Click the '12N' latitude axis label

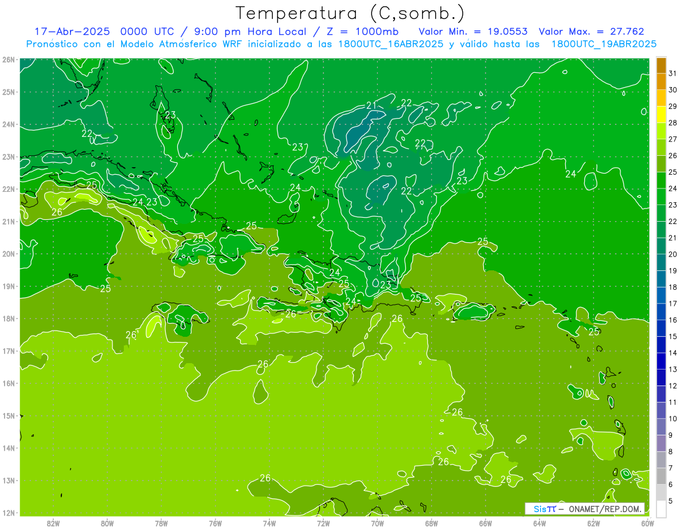pyautogui.click(x=9, y=513)
